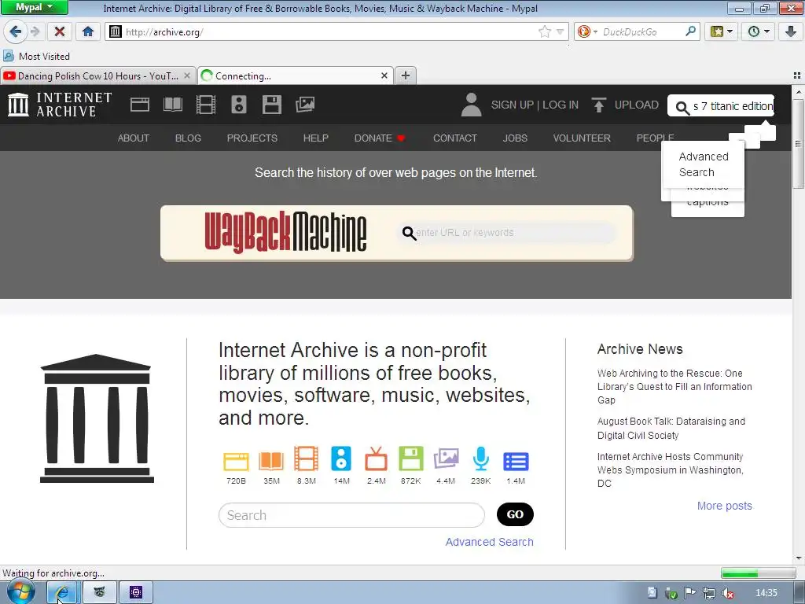The width and height of the screenshot is (805, 604).
Task: Click the purple images icon 4.4M
Action: point(446,459)
